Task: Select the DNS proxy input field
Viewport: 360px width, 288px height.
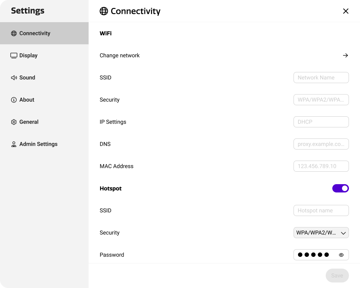Action: click(321, 144)
